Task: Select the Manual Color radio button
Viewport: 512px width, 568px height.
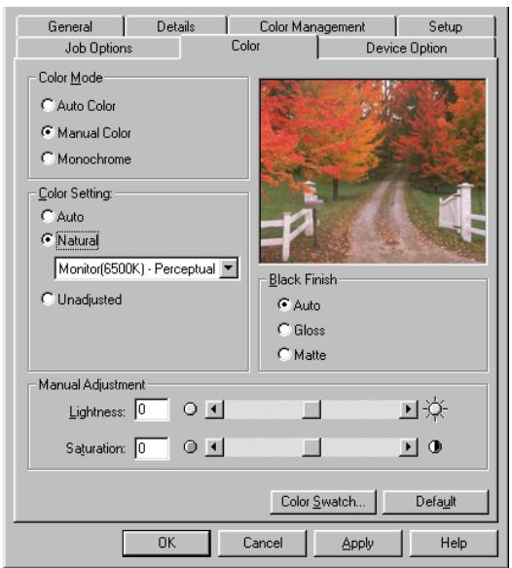Action: point(48,132)
